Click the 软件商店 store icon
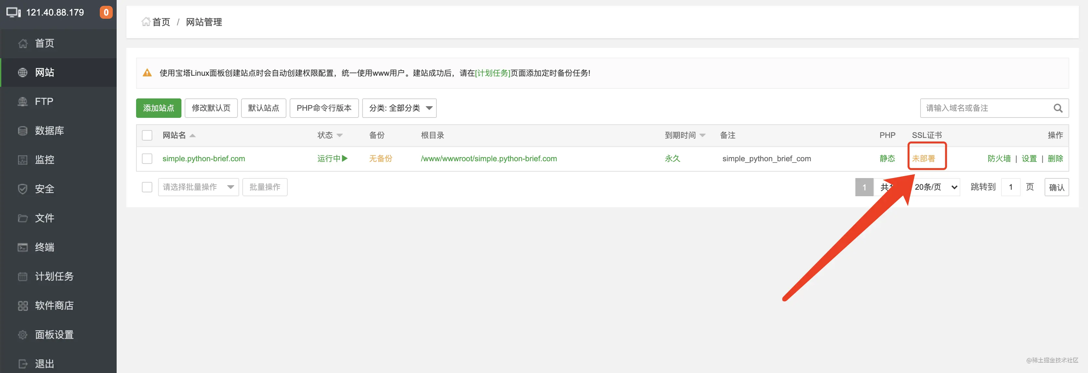This screenshot has width=1088, height=373. (x=23, y=305)
